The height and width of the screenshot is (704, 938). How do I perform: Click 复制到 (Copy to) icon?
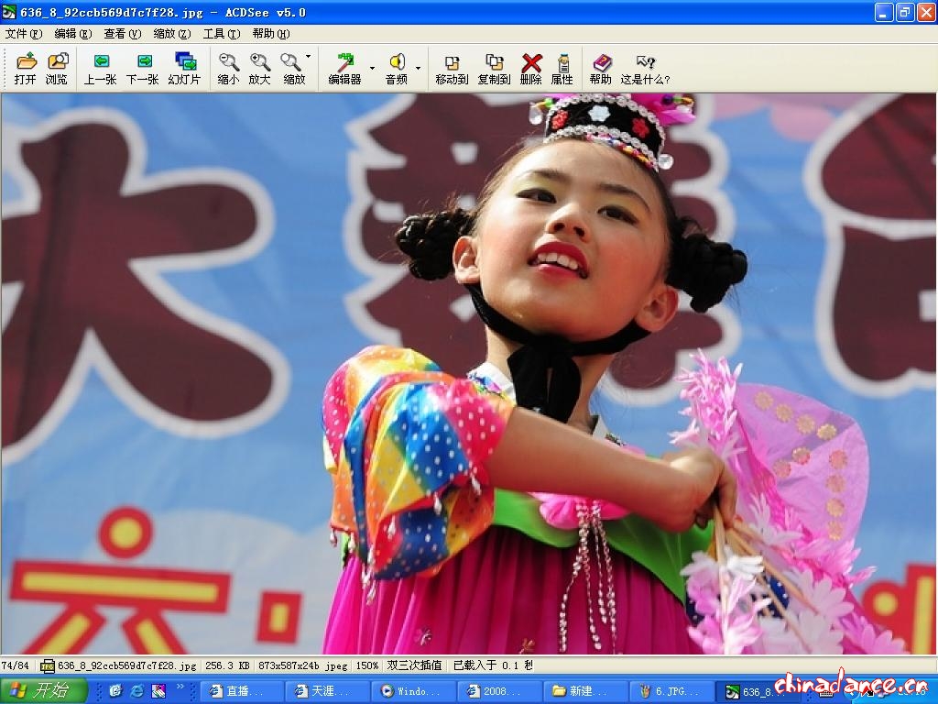[x=494, y=68]
